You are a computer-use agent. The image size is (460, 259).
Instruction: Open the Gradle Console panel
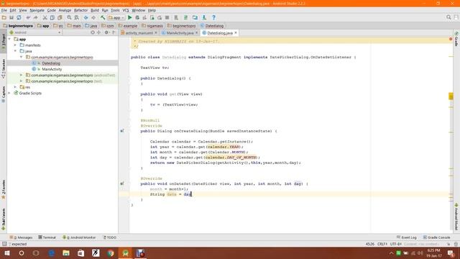[x=436, y=237]
